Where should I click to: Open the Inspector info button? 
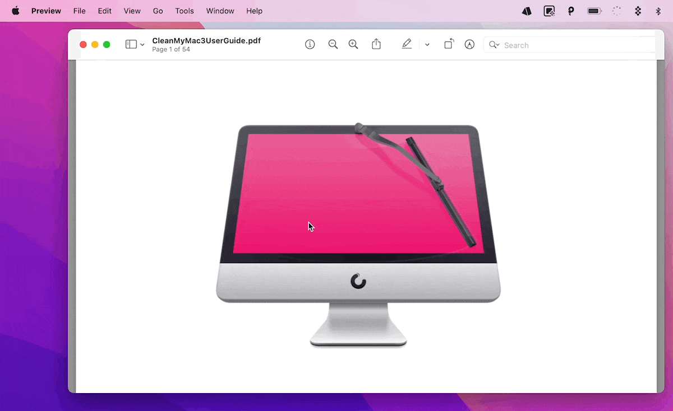click(x=310, y=44)
